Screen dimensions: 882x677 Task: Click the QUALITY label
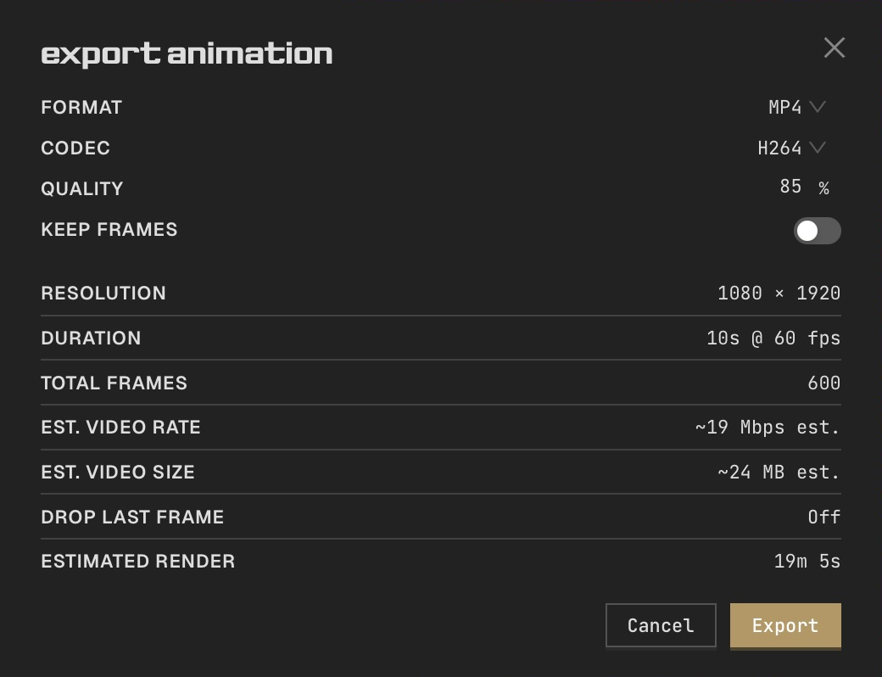(82, 188)
